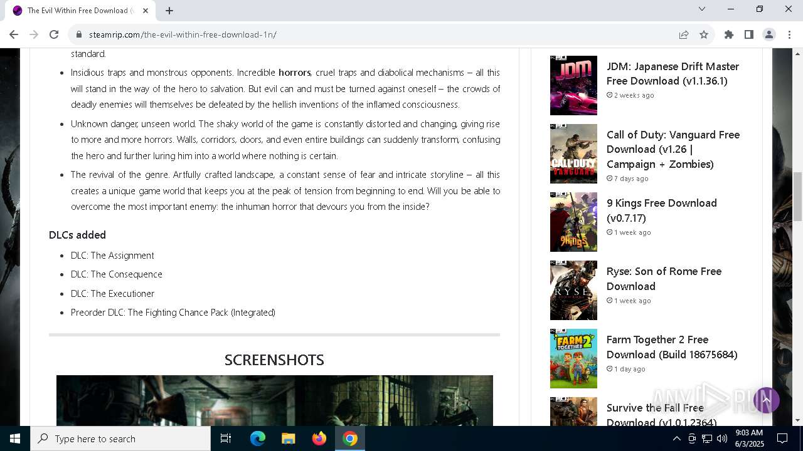This screenshot has width=803, height=451.
Task: Open the Chrome three-dot menu
Action: (789, 34)
